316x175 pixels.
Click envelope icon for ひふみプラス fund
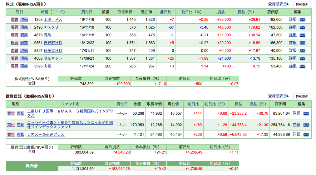(x=306, y=135)
